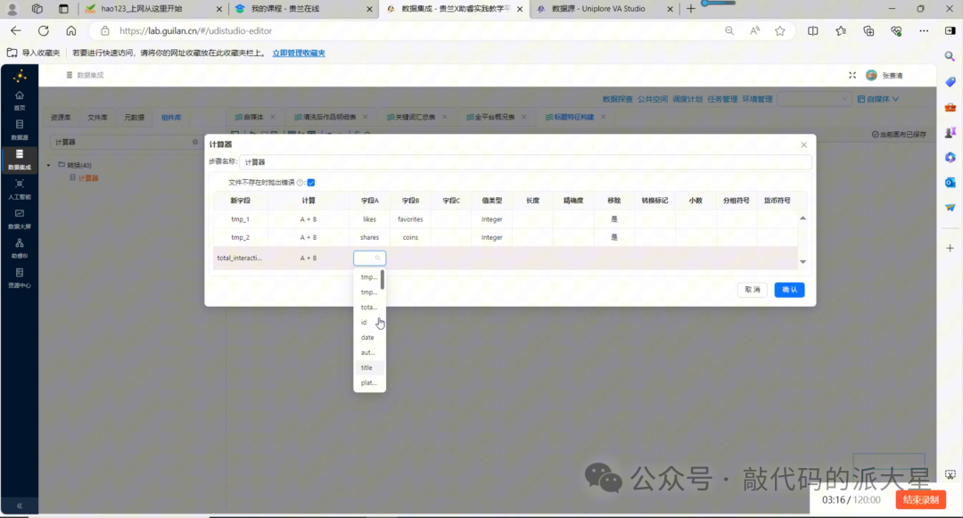Open the 公共空间 link

[x=652, y=99]
